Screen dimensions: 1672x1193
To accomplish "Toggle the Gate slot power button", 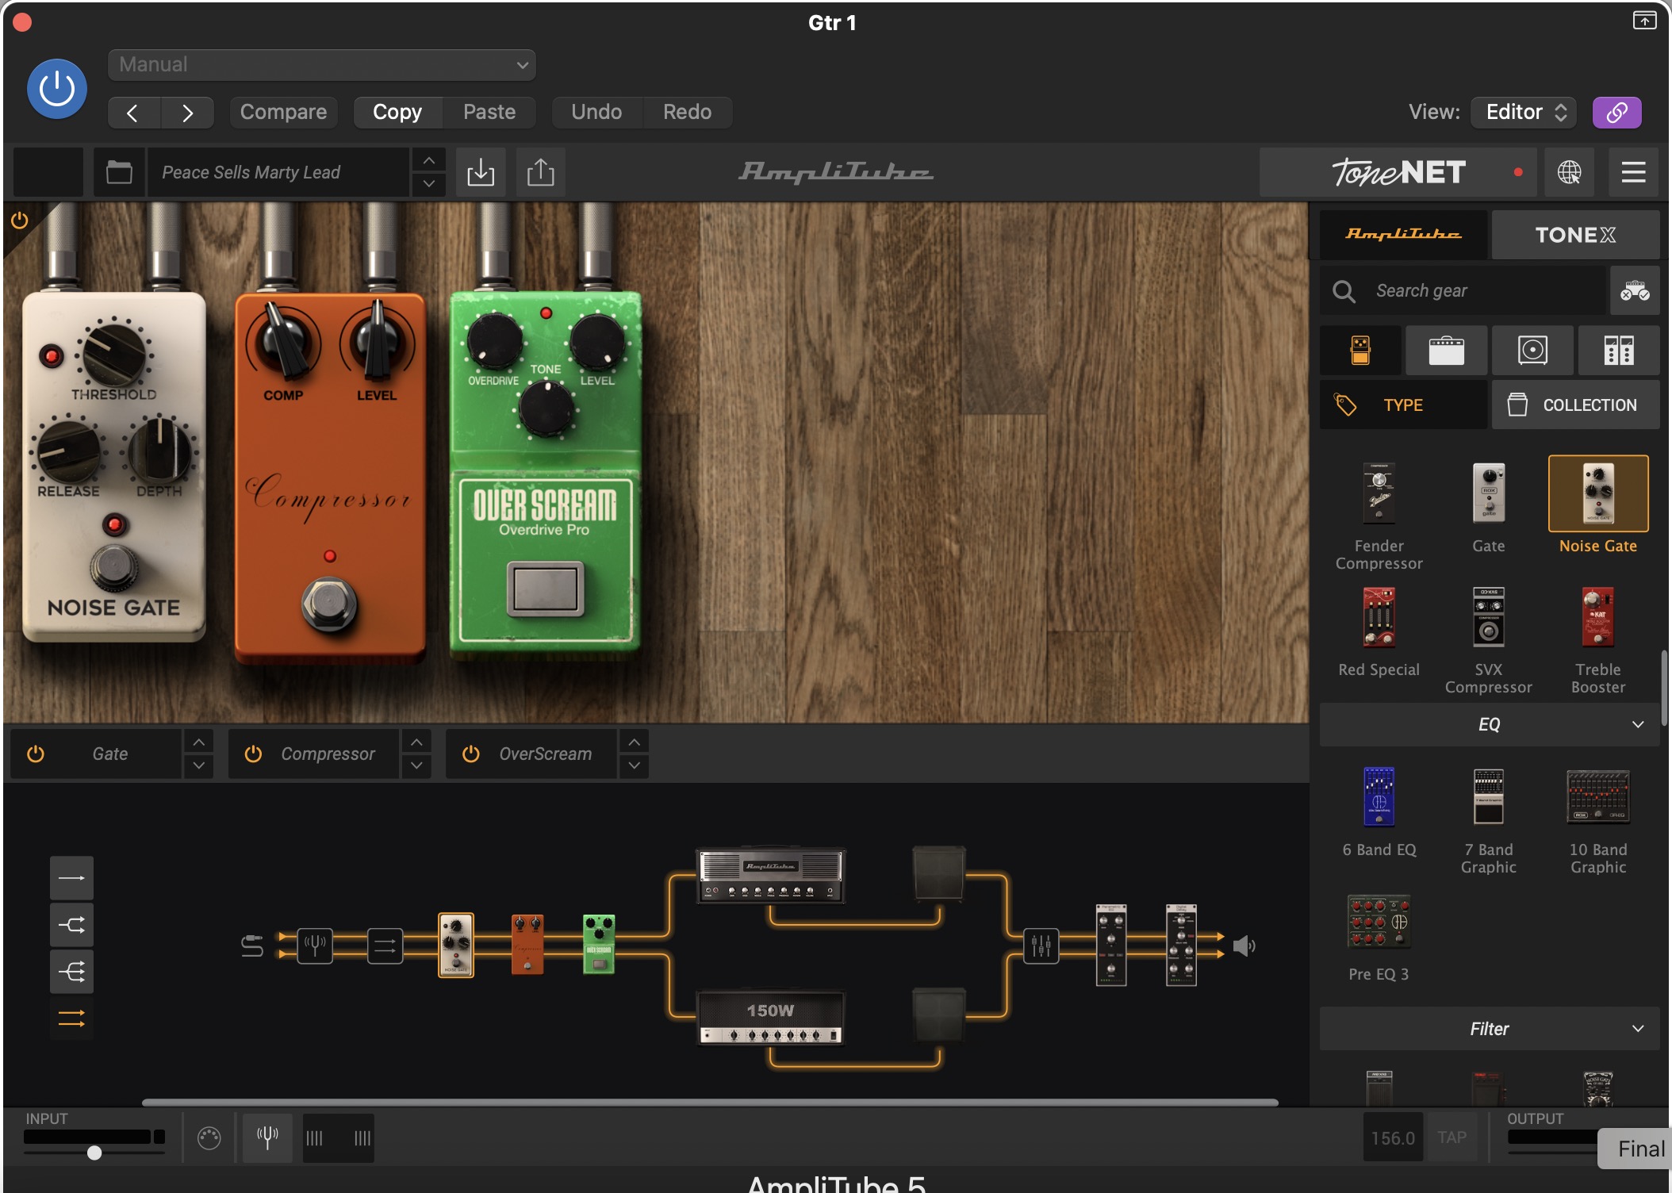I will pyautogui.click(x=36, y=754).
